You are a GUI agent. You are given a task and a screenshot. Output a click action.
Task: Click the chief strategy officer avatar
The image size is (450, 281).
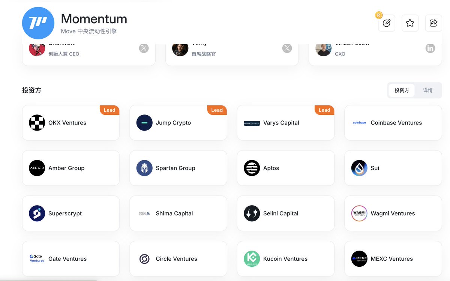[180, 50]
